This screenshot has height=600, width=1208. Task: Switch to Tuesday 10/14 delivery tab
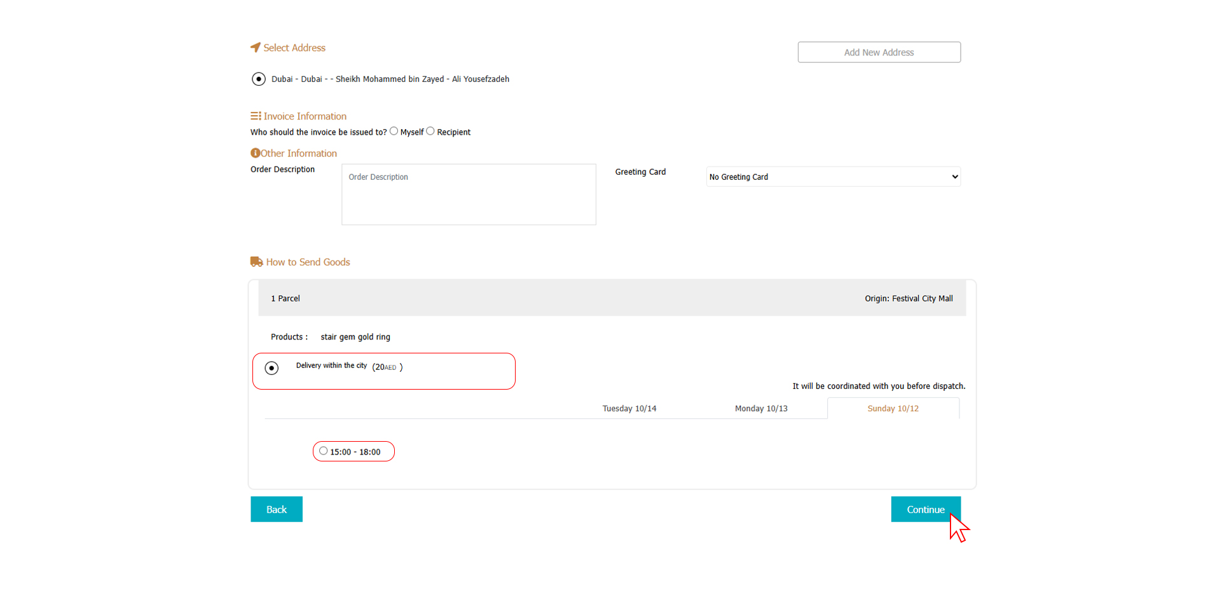(x=629, y=409)
